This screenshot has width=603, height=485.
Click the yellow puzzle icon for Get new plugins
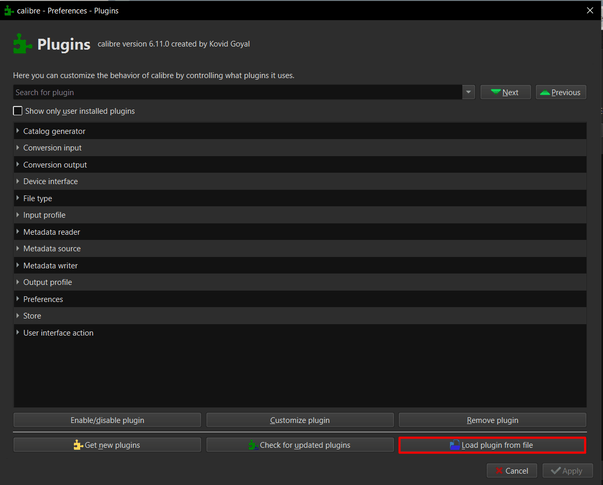click(78, 445)
